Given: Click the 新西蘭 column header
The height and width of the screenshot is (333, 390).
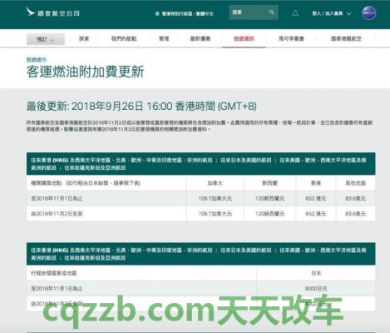Looking at the screenshot, I should (269, 183).
